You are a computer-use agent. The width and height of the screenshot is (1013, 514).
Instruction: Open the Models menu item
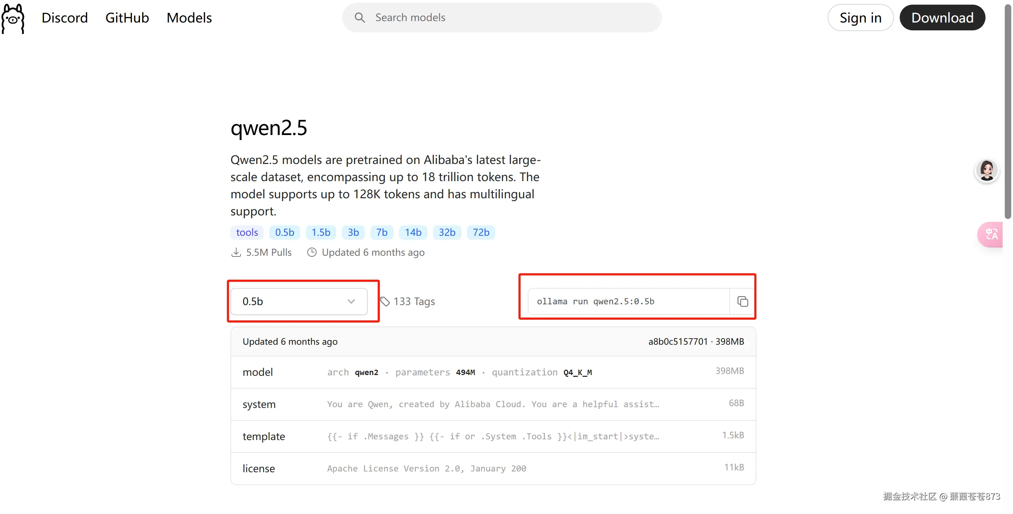[189, 18]
